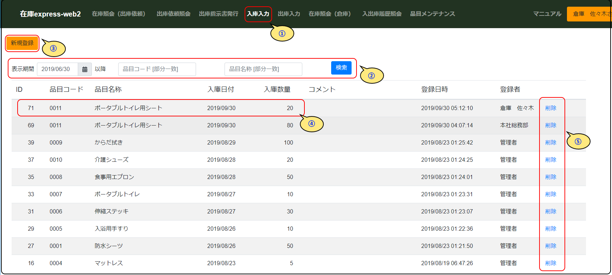
Task: Click the 在庫express-web2 brand logo
Action: tap(50, 14)
